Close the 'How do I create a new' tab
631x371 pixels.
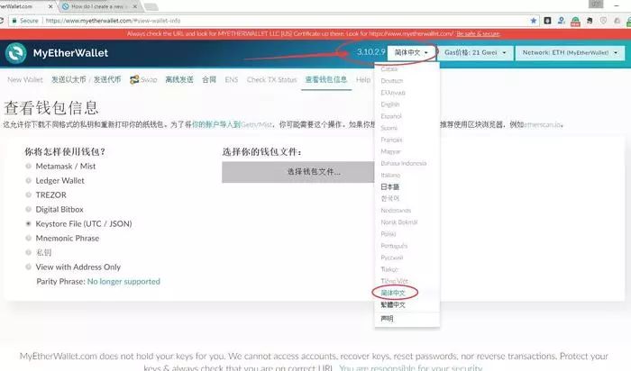135,6
